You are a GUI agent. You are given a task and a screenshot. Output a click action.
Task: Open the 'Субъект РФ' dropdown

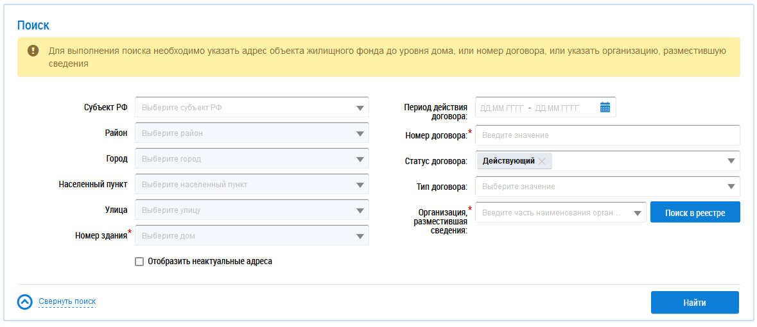click(x=360, y=108)
